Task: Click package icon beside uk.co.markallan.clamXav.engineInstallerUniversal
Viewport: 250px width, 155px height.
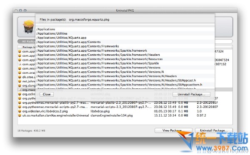Action: pyautogui.click(x=20, y=115)
